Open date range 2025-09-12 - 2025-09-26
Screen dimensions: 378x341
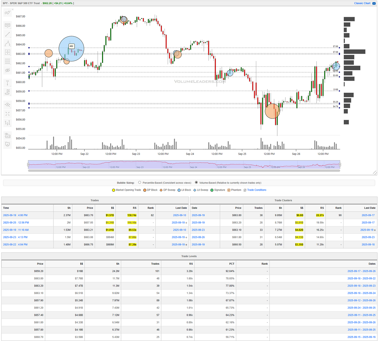pyautogui.click(x=361, y=300)
